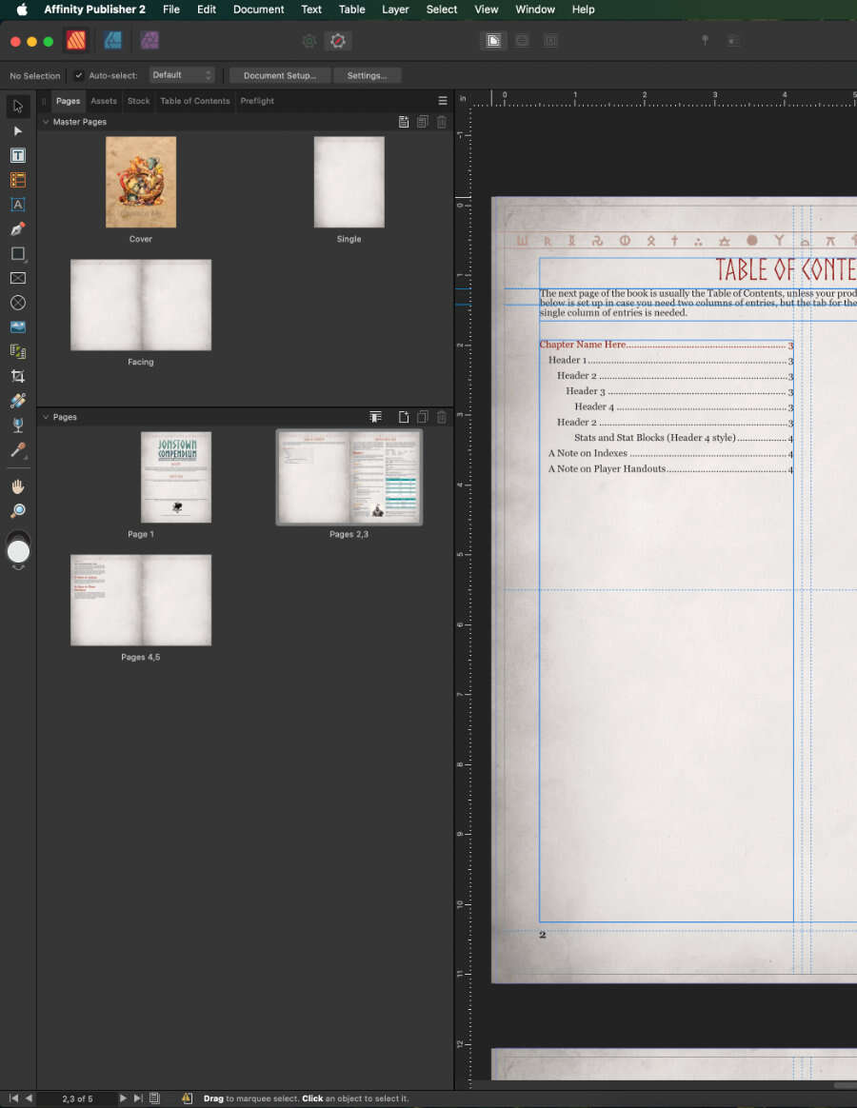Image resolution: width=857 pixels, height=1108 pixels.
Task: Open the Auto-select Default dropdown
Action: point(181,74)
